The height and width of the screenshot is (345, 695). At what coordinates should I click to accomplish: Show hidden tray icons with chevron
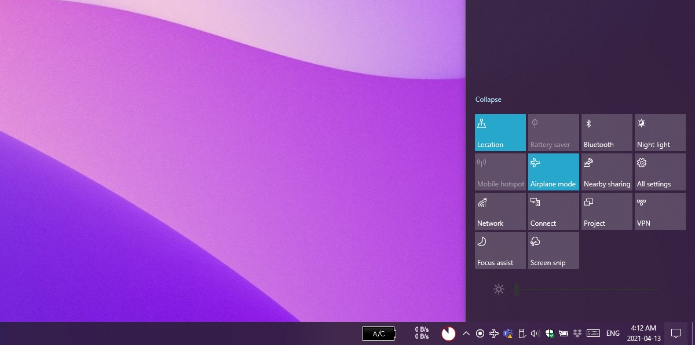coord(466,333)
